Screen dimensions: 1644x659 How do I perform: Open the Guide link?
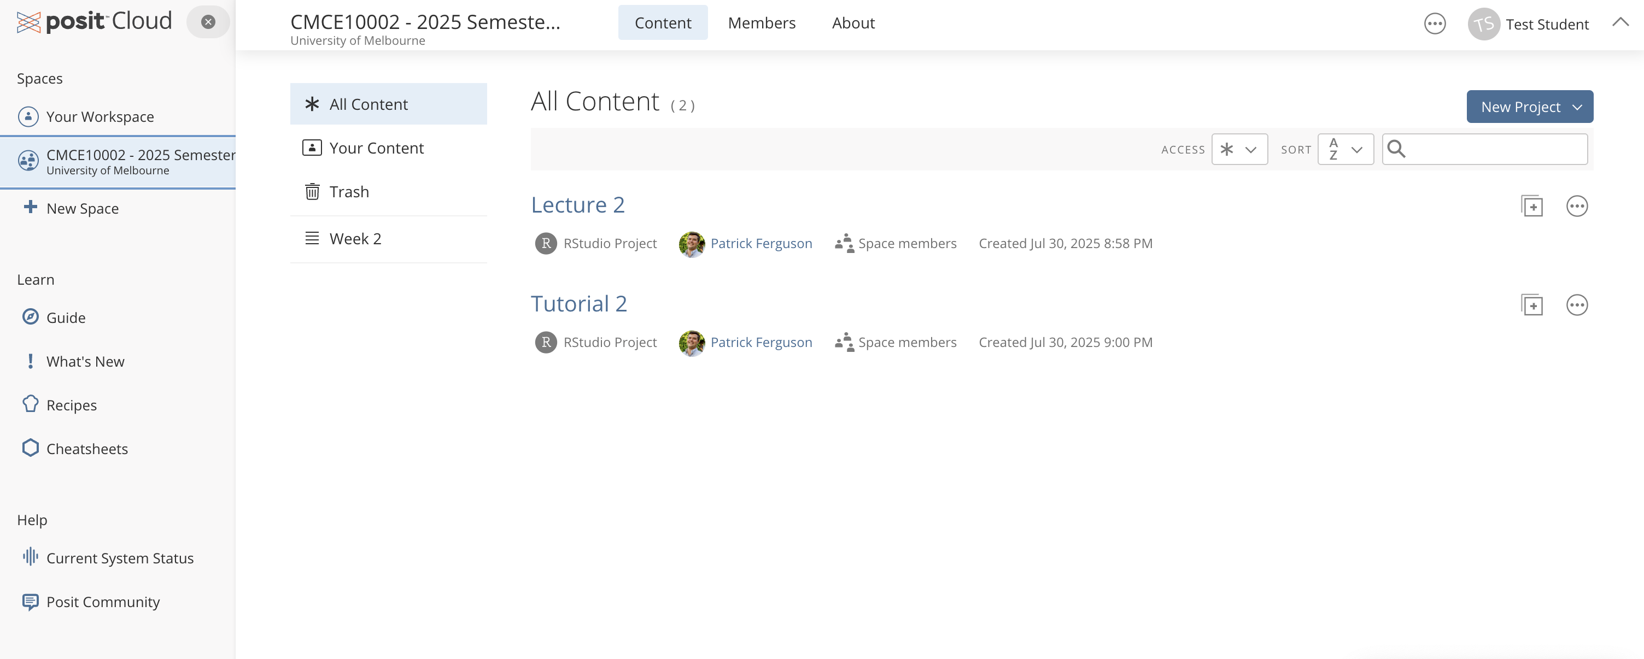[66, 317]
